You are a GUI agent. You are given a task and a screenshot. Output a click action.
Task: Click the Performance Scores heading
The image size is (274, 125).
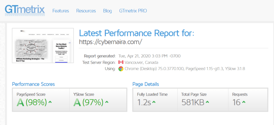(x=33, y=84)
